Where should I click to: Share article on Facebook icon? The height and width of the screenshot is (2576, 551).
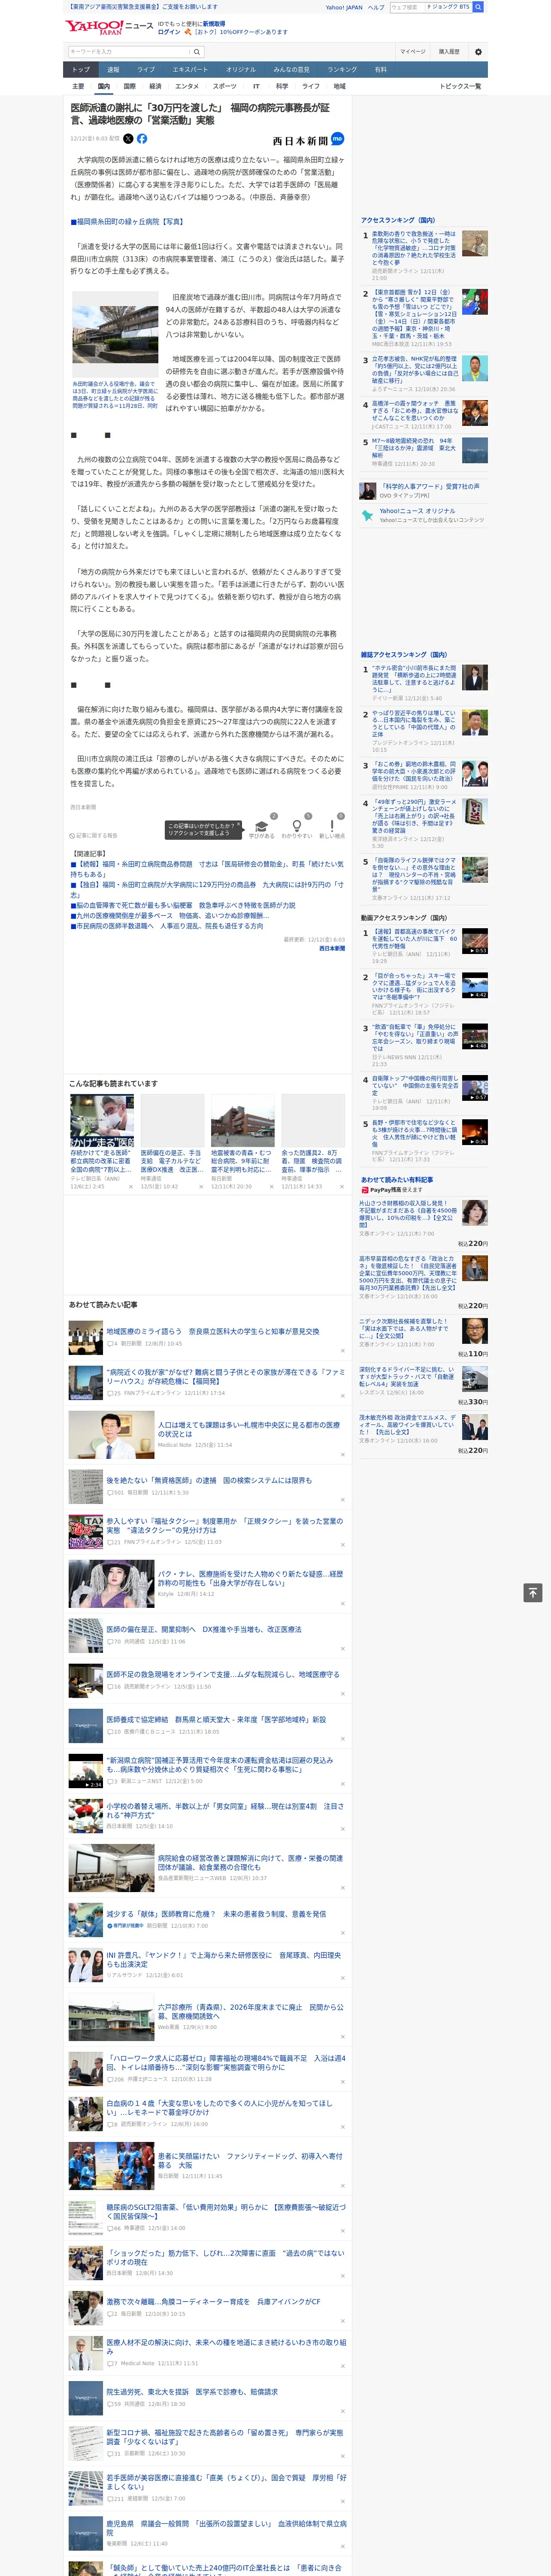[x=142, y=139]
